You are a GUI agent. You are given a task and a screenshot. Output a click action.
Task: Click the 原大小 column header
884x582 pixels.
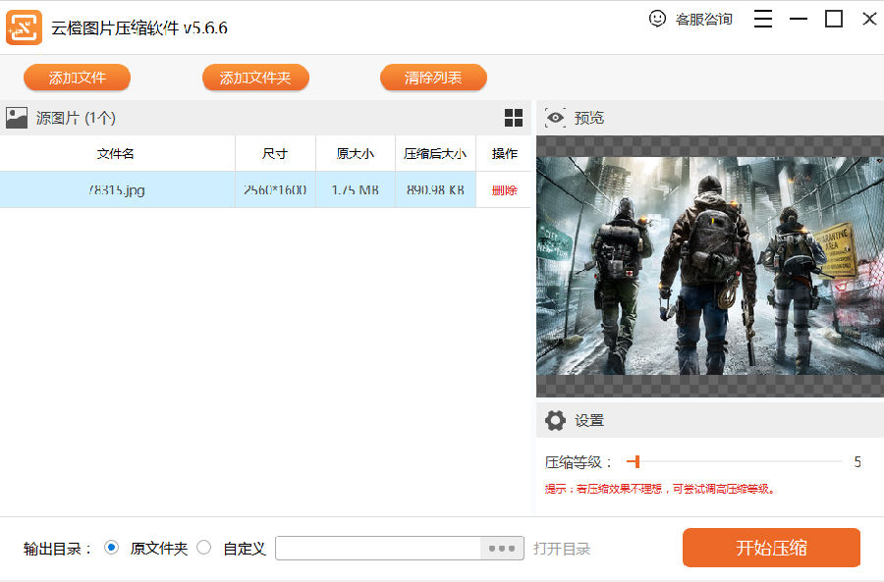click(356, 153)
